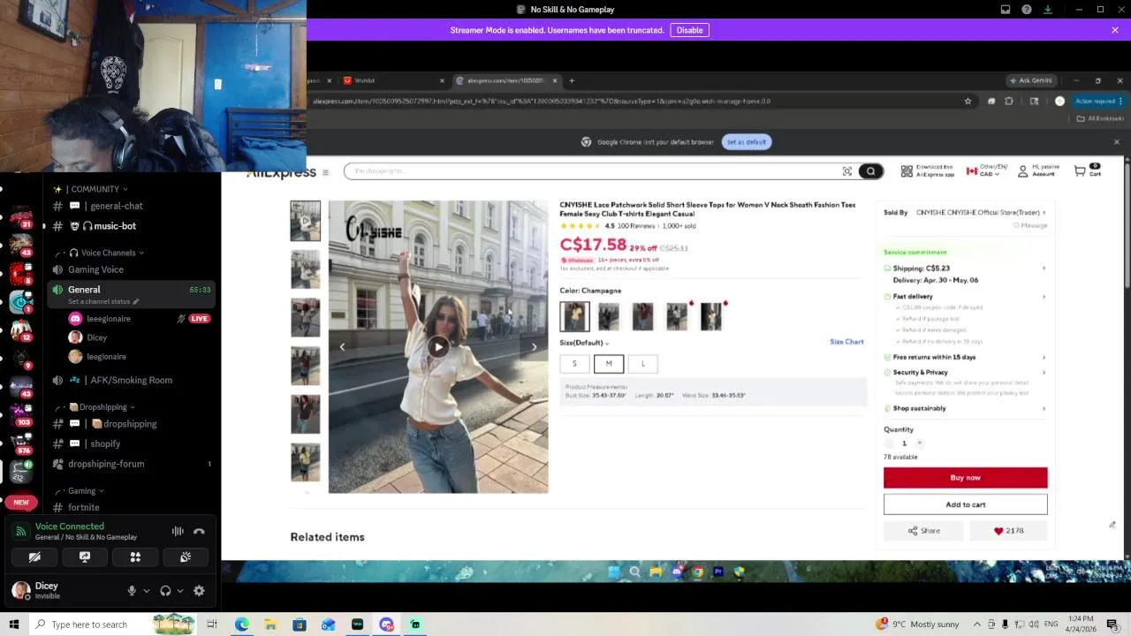The width and height of the screenshot is (1131, 636).
Task: Increase quantity with the plus button
Action: pyautogui.click(x=919, y=443)
